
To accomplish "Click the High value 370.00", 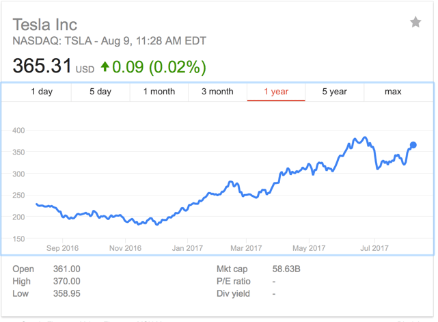I will pyautogui.click(x=66, y=281).
